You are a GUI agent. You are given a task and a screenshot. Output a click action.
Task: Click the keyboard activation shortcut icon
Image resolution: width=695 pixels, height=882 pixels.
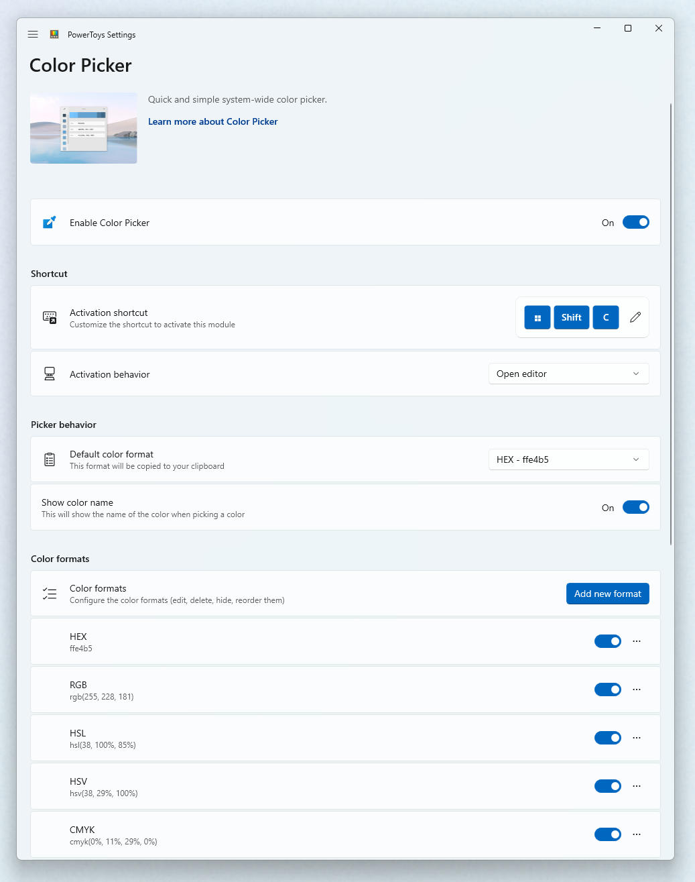[50, 317]
